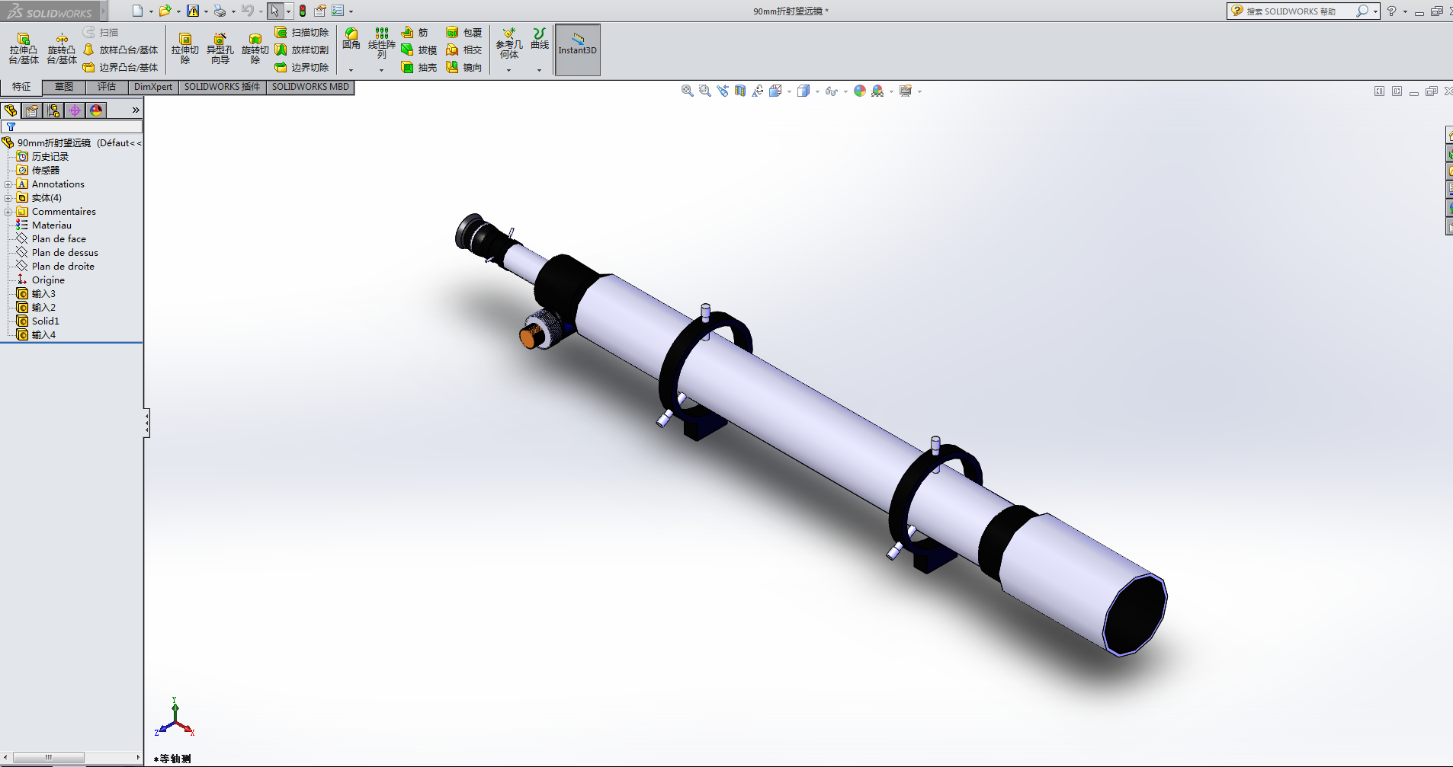Open the DimXpertManager tab
Viewport: 1453px width, 767px height.
(x=75, y=110)
